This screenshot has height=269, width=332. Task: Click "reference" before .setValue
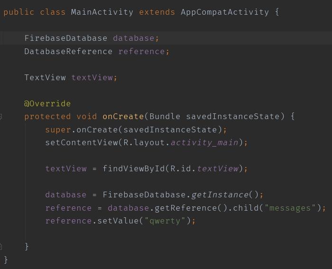(x=68, y=221)
